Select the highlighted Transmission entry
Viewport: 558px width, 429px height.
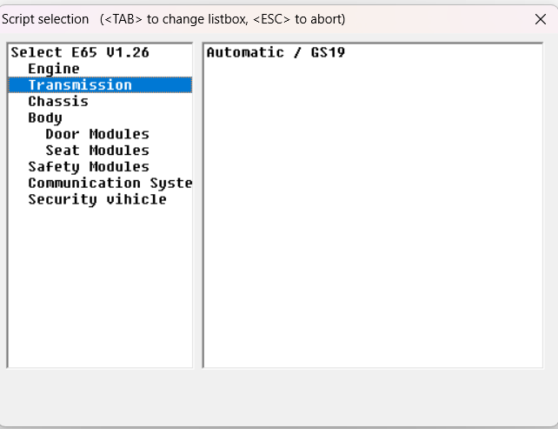(x=100, y=84)
